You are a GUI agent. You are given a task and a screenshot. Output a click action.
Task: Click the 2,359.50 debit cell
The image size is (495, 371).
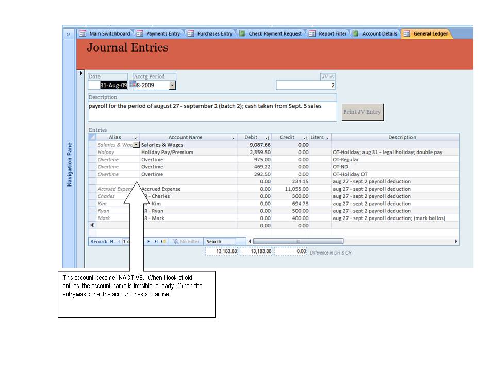(x=254, y=152)
